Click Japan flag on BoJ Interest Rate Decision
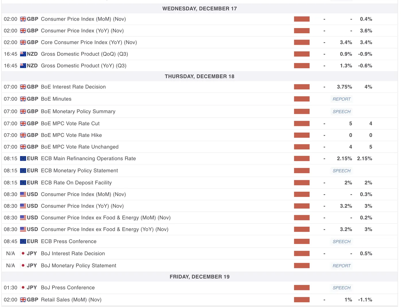The width and height of the screenshot is (401, 307). pyautogui.click(x=23, y=253)
